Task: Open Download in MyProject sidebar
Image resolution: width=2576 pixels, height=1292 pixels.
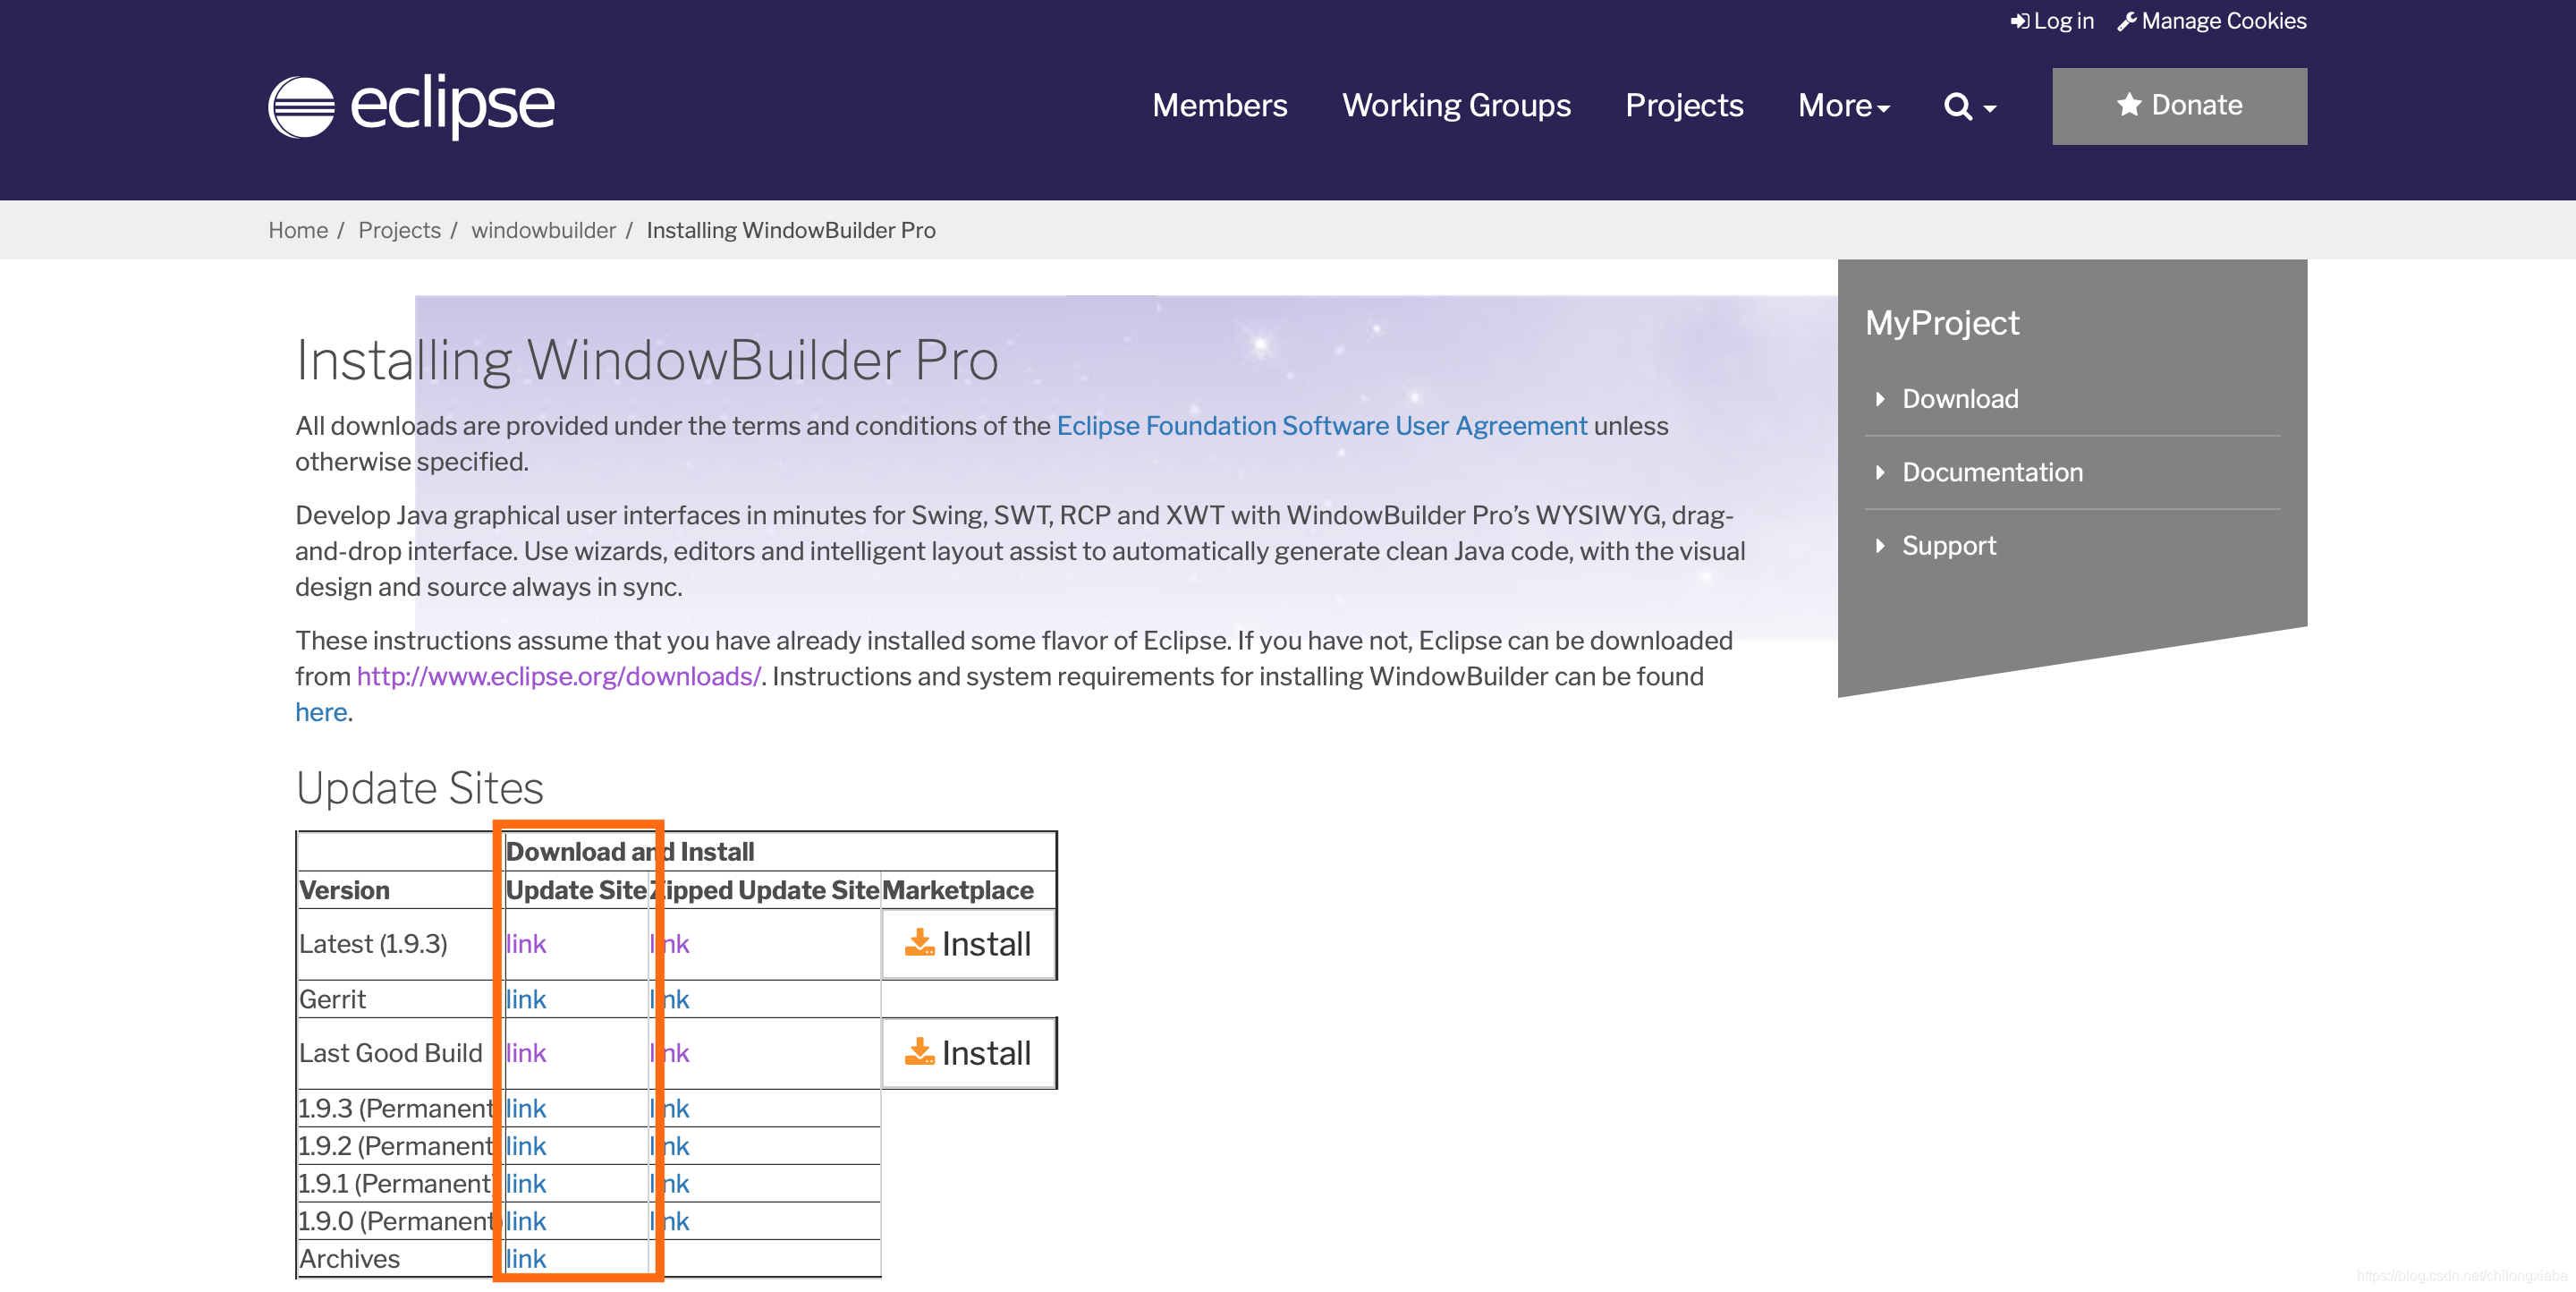Action: [1959, 399]
